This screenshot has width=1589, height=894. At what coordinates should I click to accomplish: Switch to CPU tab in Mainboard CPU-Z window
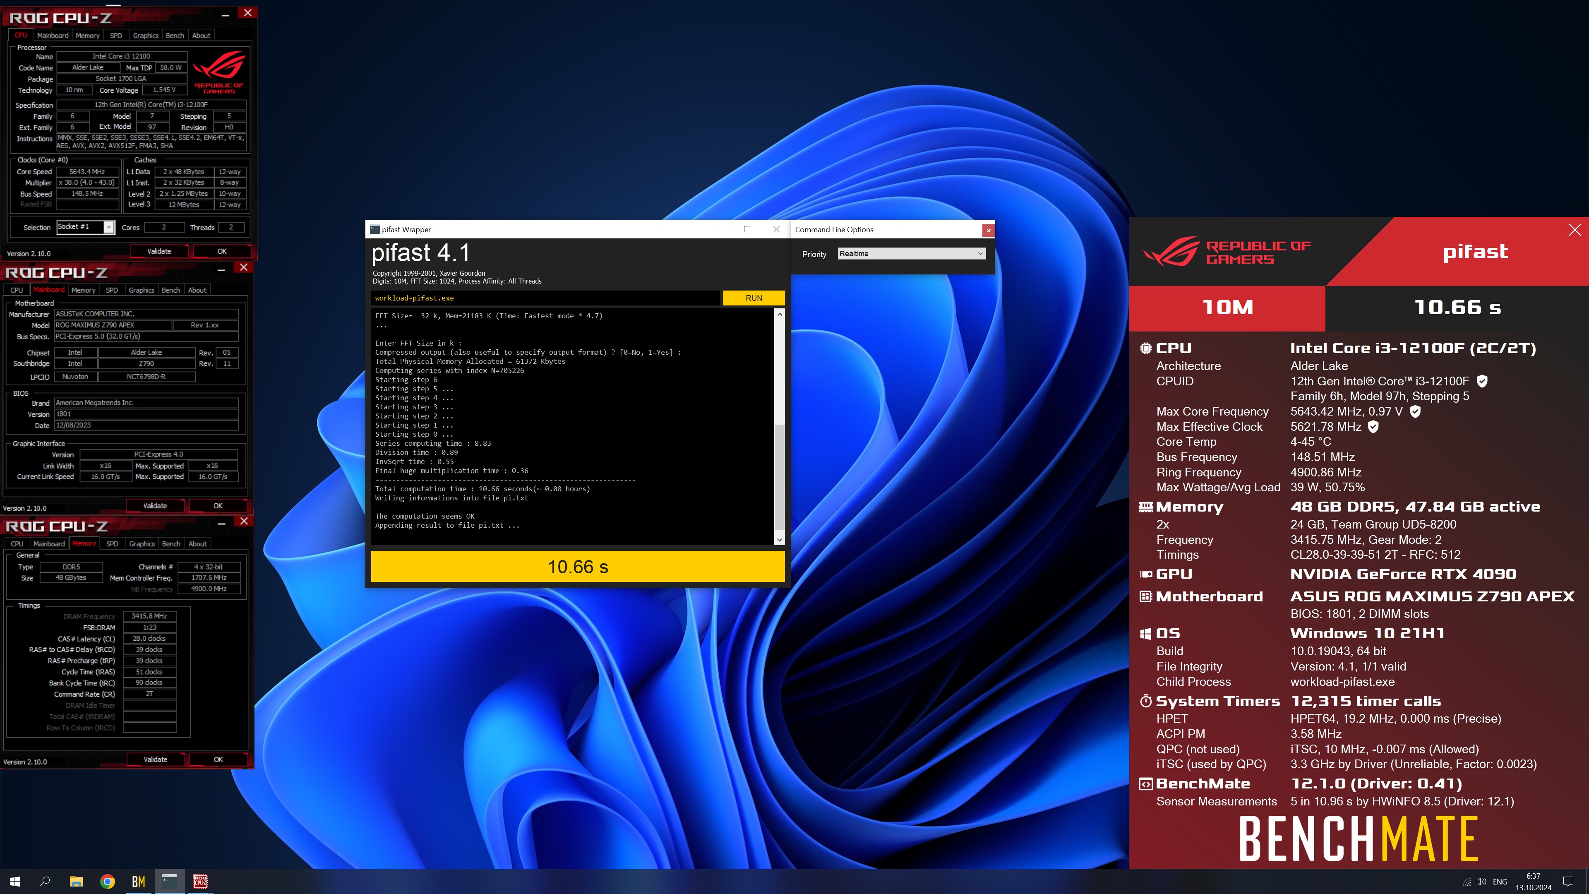coord(17,290)
